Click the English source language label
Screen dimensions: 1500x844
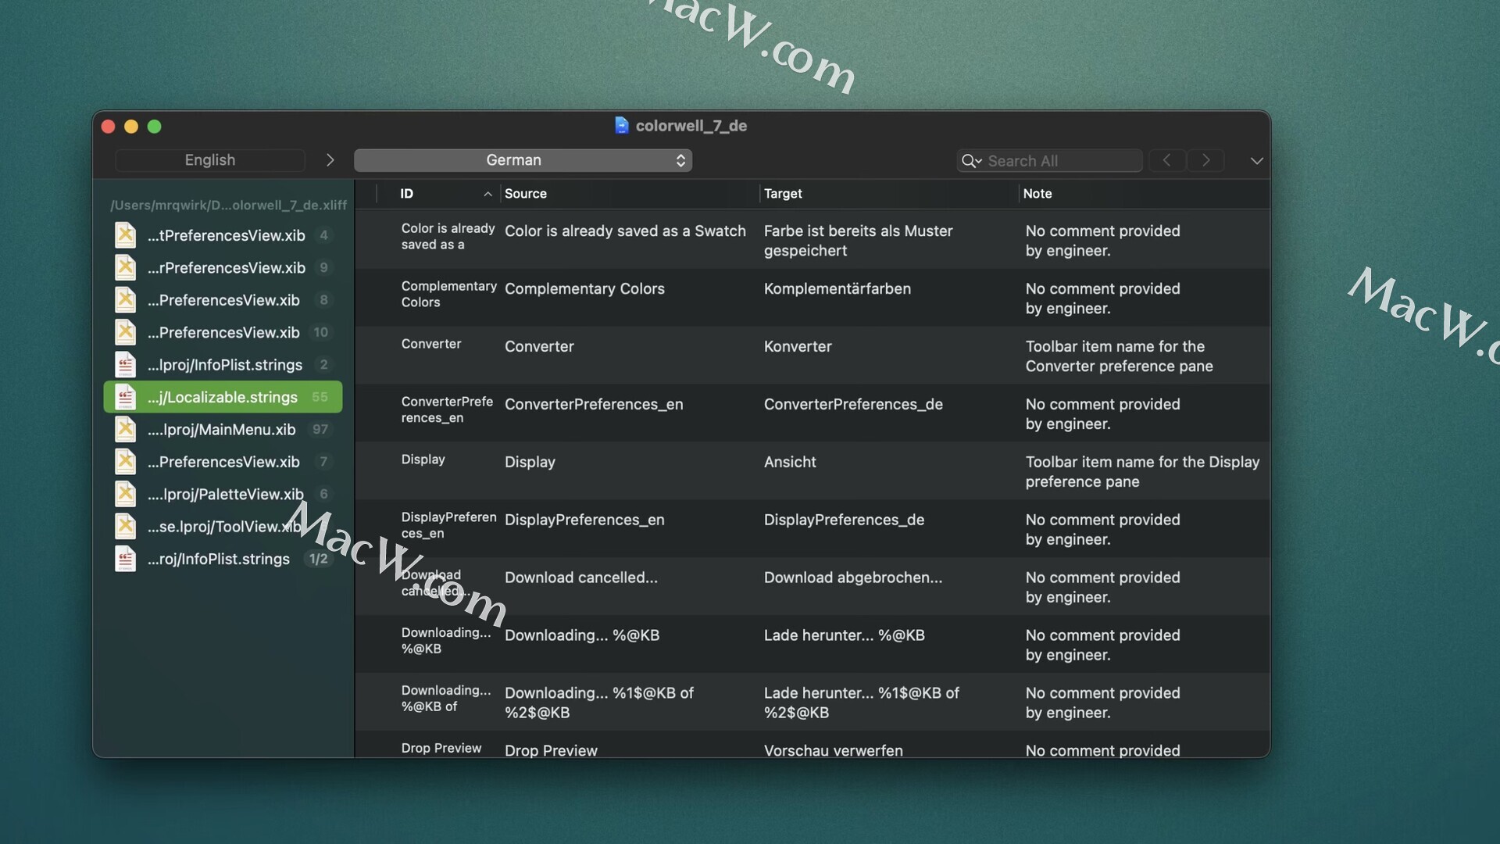click(209, 160)
